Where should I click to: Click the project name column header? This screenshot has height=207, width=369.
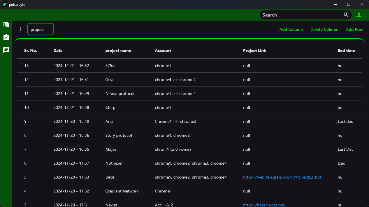click(118, 51)
